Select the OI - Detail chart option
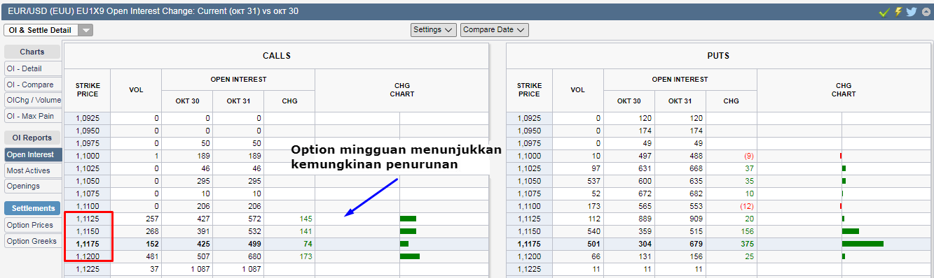This screenshot has height=278, width=934. [x=33, y=68]
